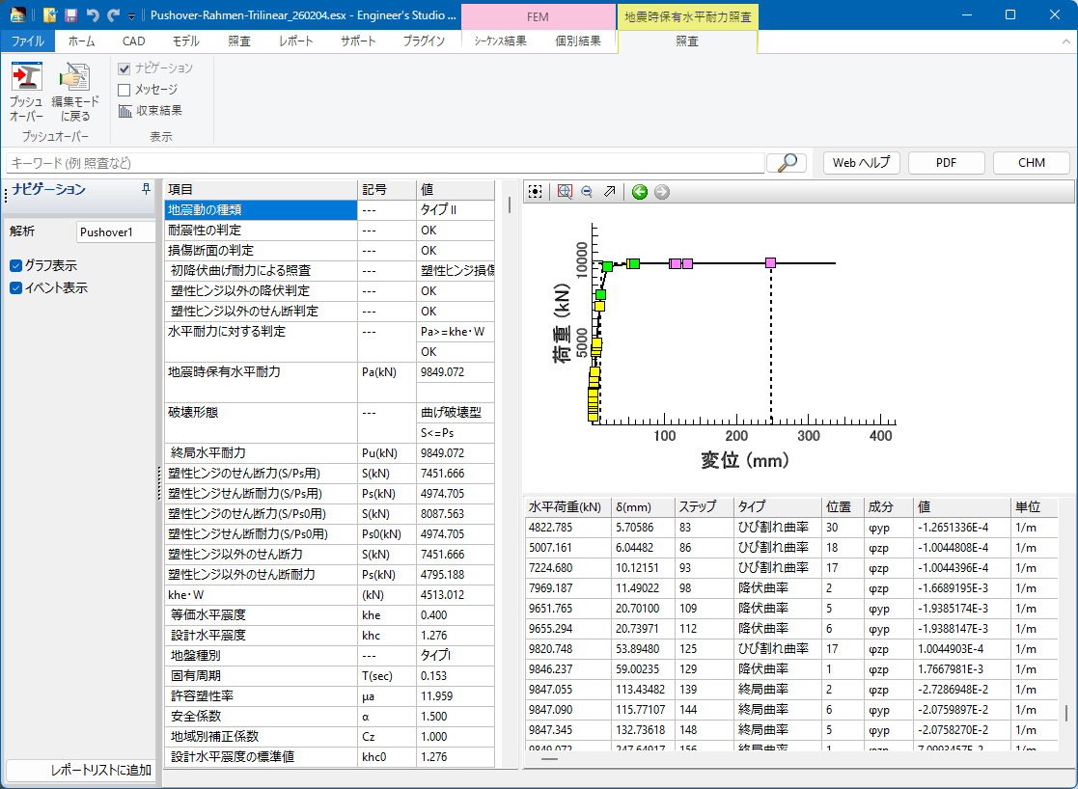
Task: Click the レポートリストに追加 button
Action: click(x=81, y=771)
